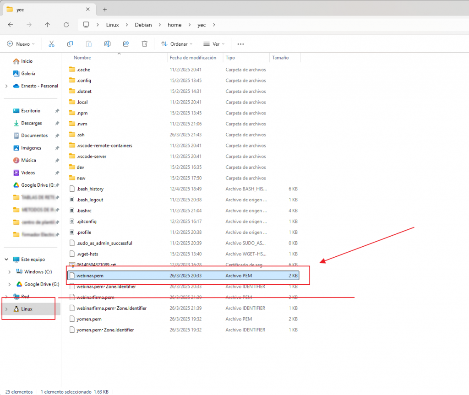Select the yomen.pem file
The width and height of the screenshot is (469, 395).
183,319
